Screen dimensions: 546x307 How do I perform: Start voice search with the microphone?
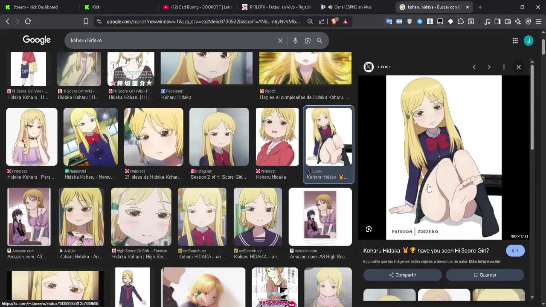point(295,41)
